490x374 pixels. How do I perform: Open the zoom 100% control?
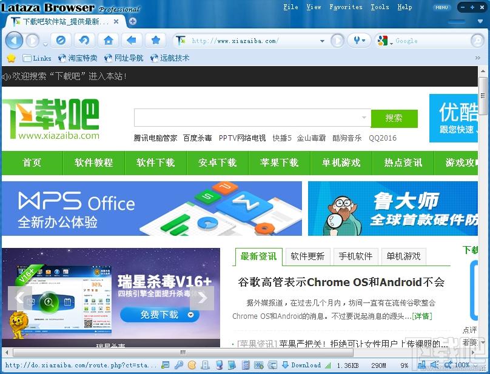(x=457, y=365)
